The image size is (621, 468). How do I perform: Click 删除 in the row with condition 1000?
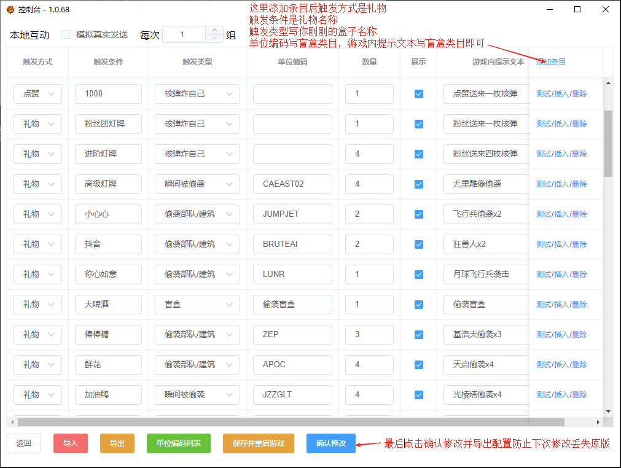[579, 94]
